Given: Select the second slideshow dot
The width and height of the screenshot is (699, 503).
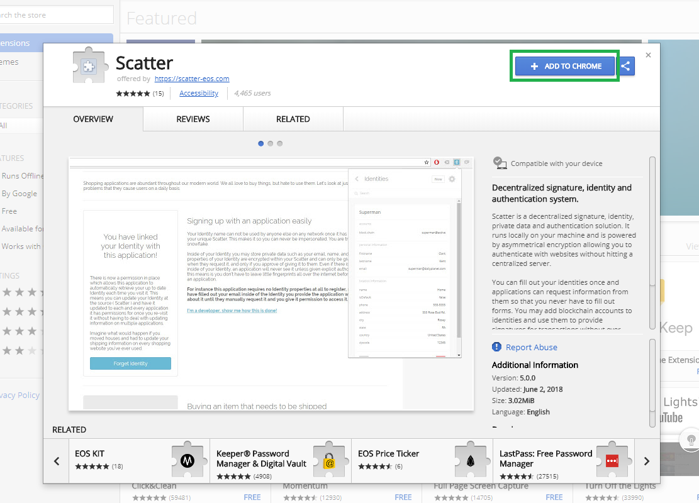Looking at the screenshot, I should coord(270,143).
